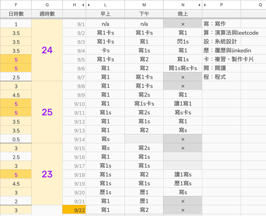Click the merged weekly total cell 25

(x=47, y=112)
